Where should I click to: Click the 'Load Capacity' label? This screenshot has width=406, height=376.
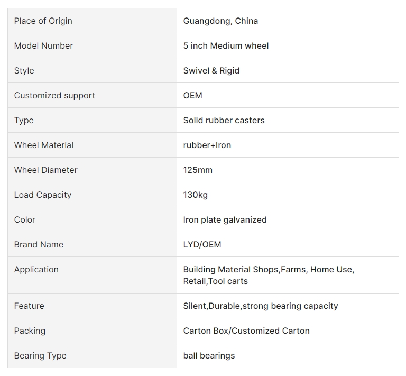pos(43,195)
